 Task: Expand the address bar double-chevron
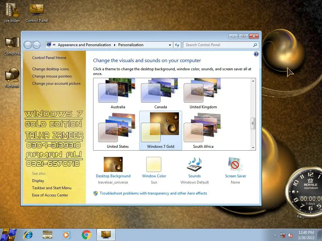tap(54, 45)
